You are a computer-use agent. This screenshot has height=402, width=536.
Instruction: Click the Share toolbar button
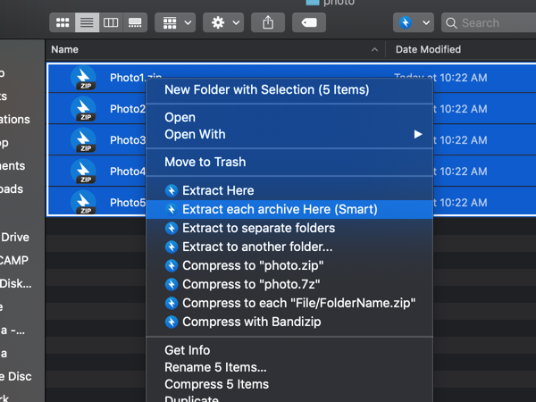(x=268, y=22)
